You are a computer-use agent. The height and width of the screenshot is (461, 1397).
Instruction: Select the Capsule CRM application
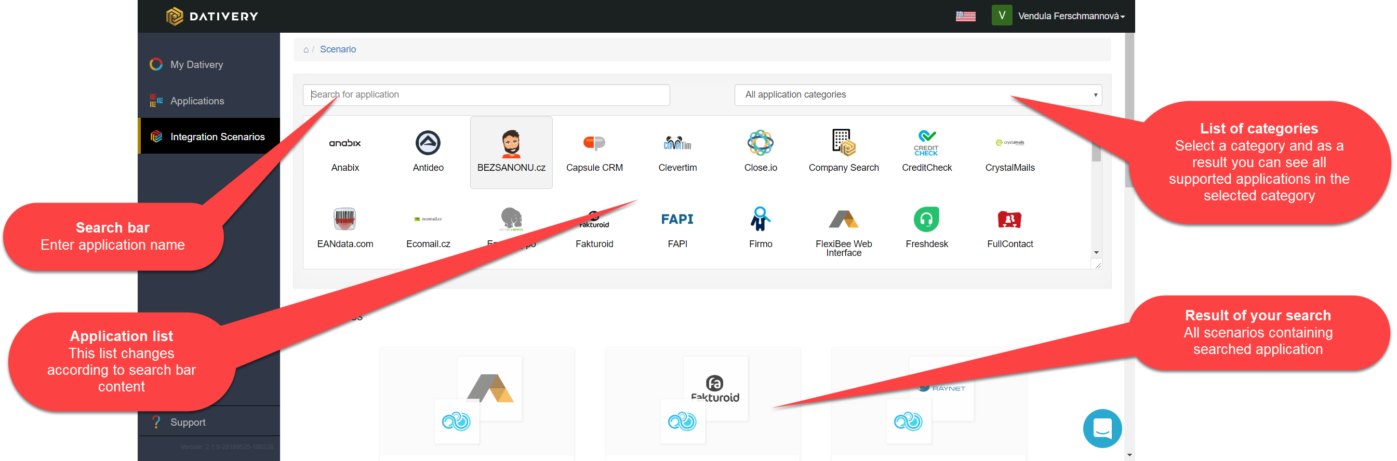pyautogui.click(x=594, y=153)
